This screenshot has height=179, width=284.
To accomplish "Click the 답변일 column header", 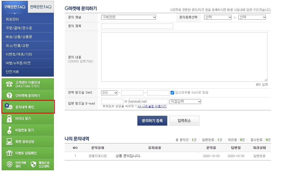I will (236, 148).
